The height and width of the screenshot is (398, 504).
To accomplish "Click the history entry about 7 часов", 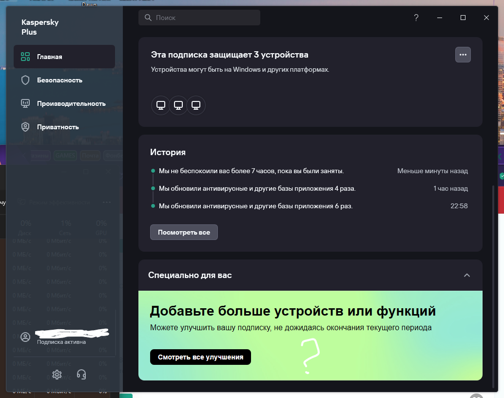I will tap(252, 171).
